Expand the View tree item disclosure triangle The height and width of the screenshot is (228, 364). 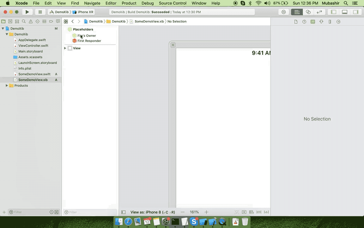click(65, 48)
